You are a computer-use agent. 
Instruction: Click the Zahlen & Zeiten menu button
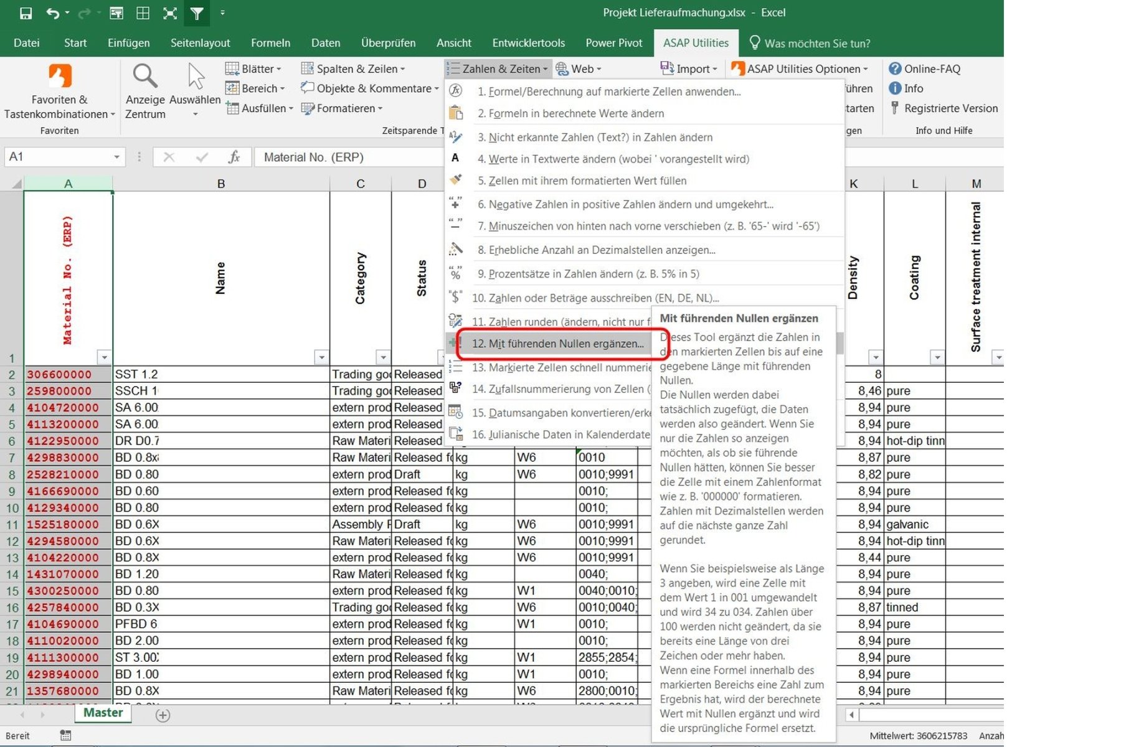pos(498,68)
